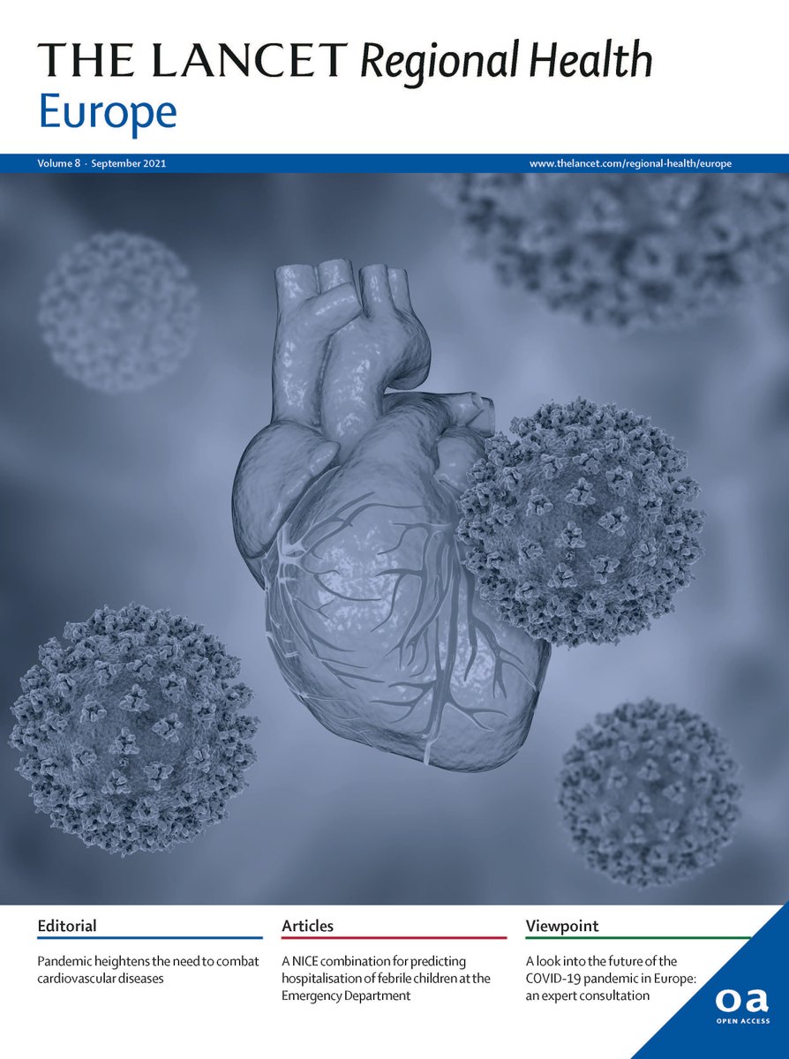Select the Editorial section heading
Screen dimensions: 789x1059
click(x=67, y=926)
